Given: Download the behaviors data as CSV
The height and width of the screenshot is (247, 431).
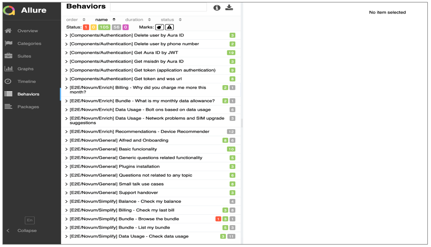Looking at the screenshot, I should click(x=229, y=8).
